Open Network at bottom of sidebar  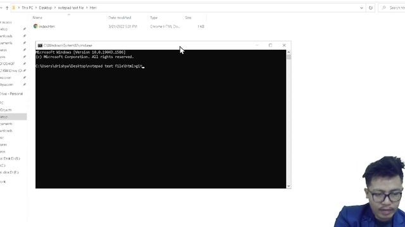(x=3, y=182)
